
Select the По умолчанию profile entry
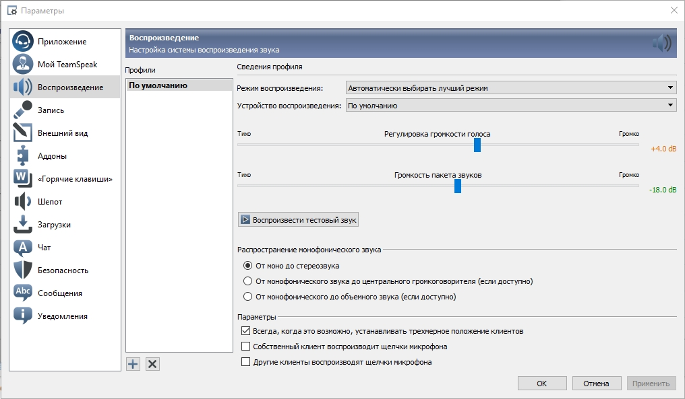(158, 85)
